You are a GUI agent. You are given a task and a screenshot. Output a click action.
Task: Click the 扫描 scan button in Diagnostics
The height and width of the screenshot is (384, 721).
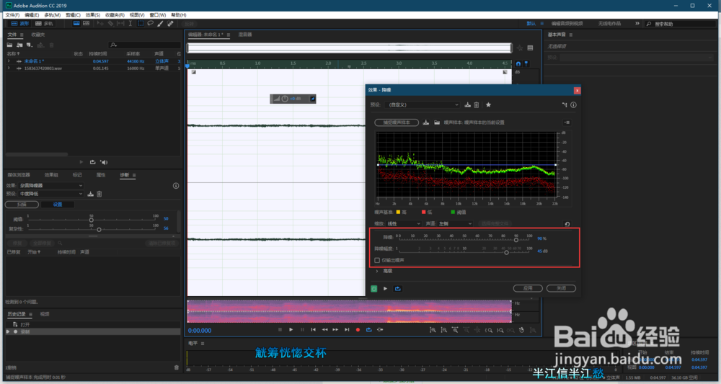tap(22, 205)
